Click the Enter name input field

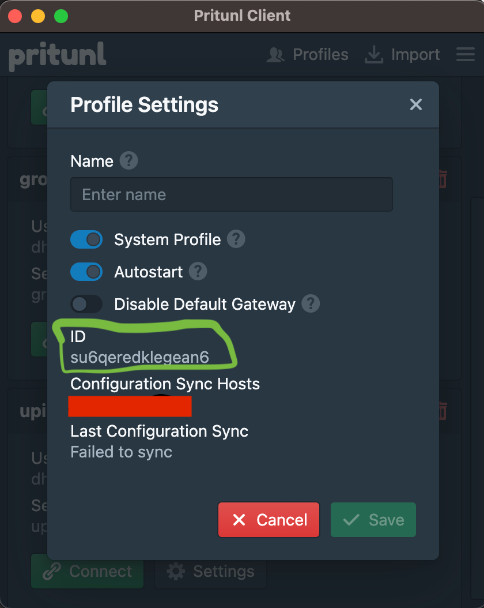[x=232, y=194]
